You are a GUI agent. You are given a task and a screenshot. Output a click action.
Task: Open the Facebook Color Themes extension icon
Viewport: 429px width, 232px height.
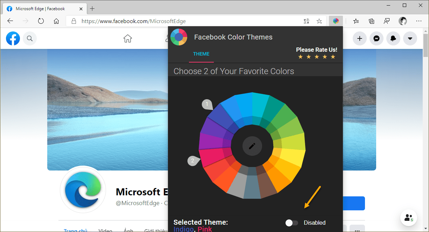click(336, 21)
